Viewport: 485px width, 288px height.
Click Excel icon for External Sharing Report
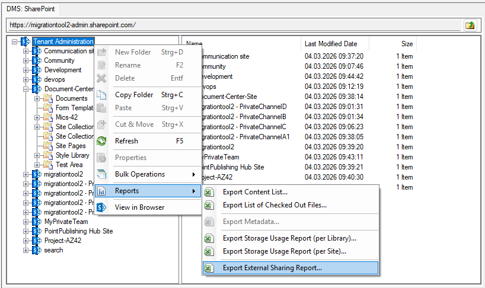click(x=209, y=268)
